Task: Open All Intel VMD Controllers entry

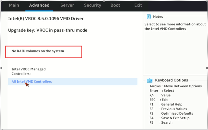Action: click(73, 82)
